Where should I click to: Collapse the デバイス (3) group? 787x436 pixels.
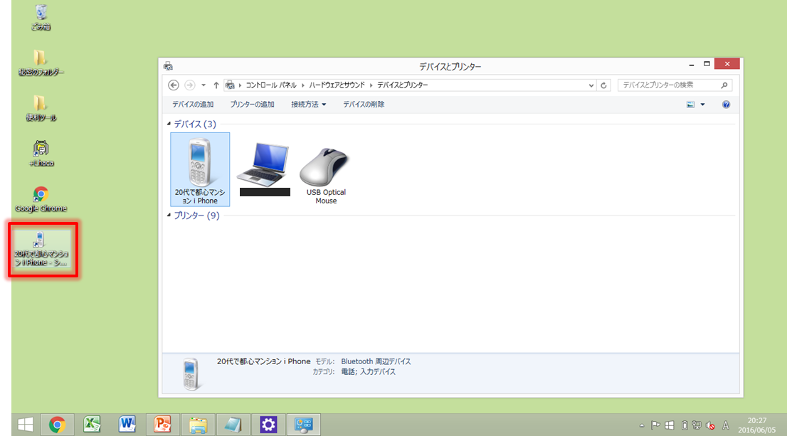tap(169, 124)
